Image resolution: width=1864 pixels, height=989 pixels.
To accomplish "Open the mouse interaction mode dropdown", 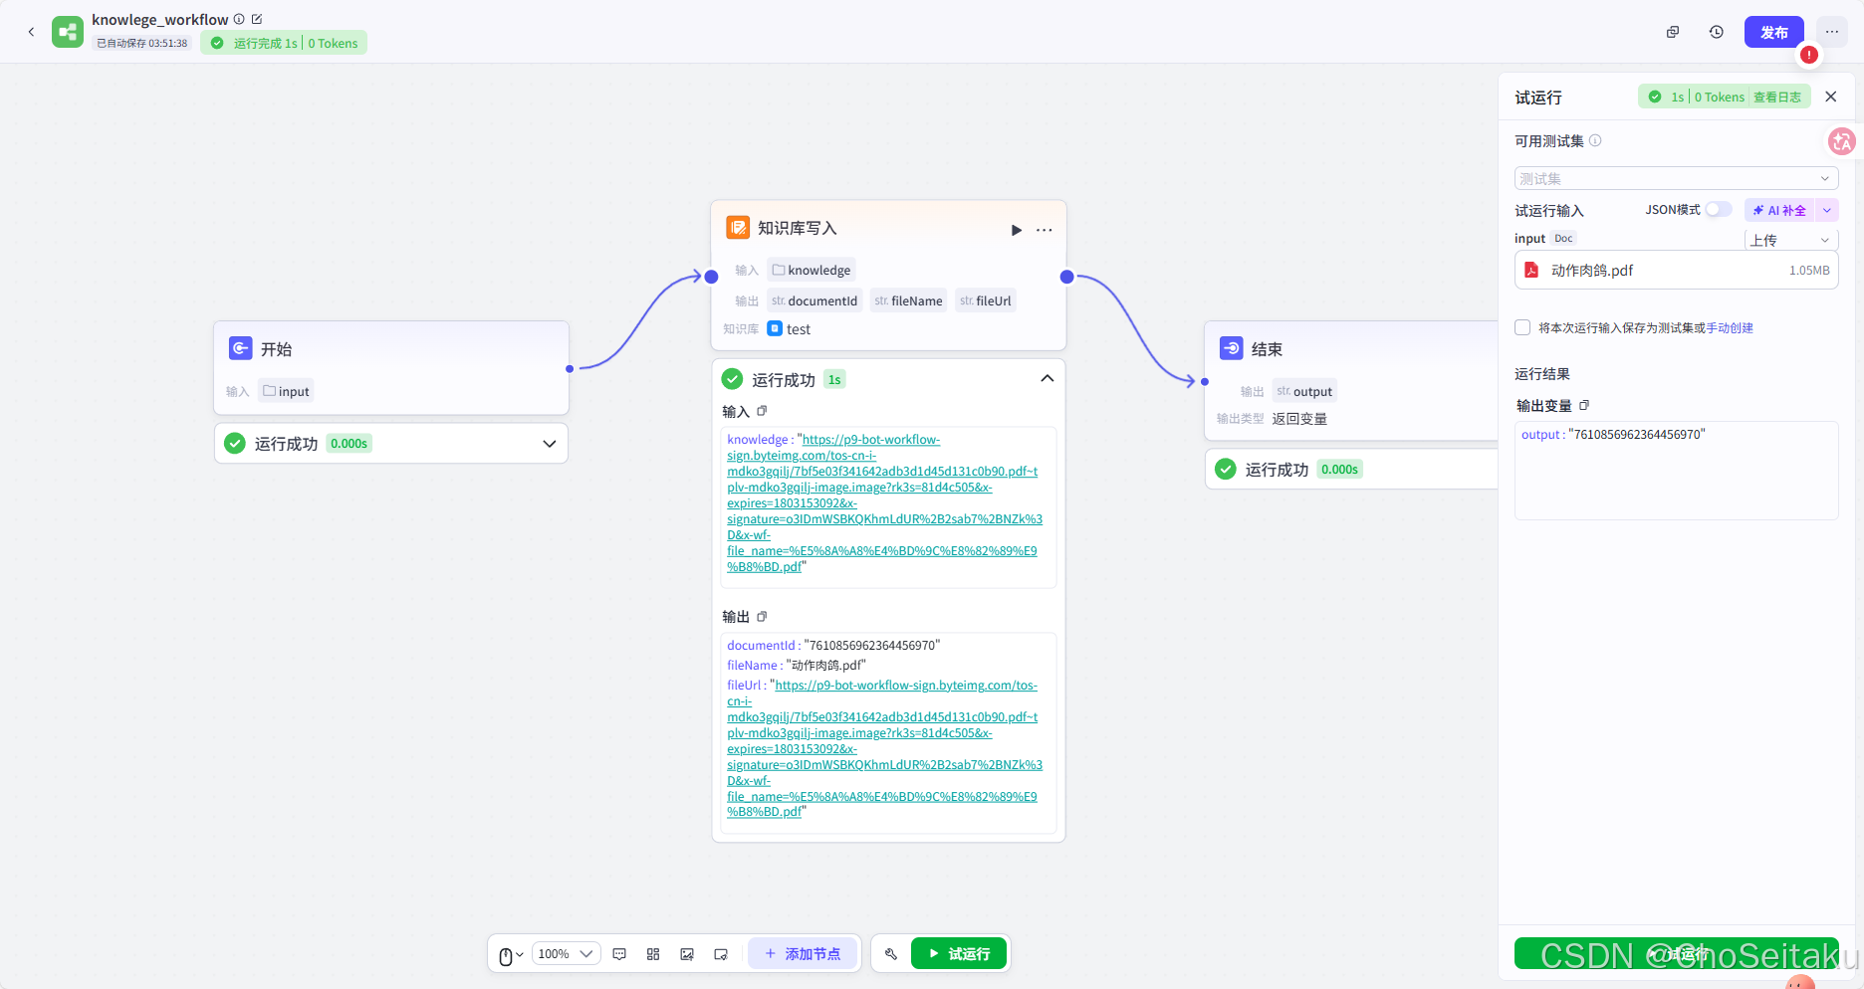I will point(511,954).
